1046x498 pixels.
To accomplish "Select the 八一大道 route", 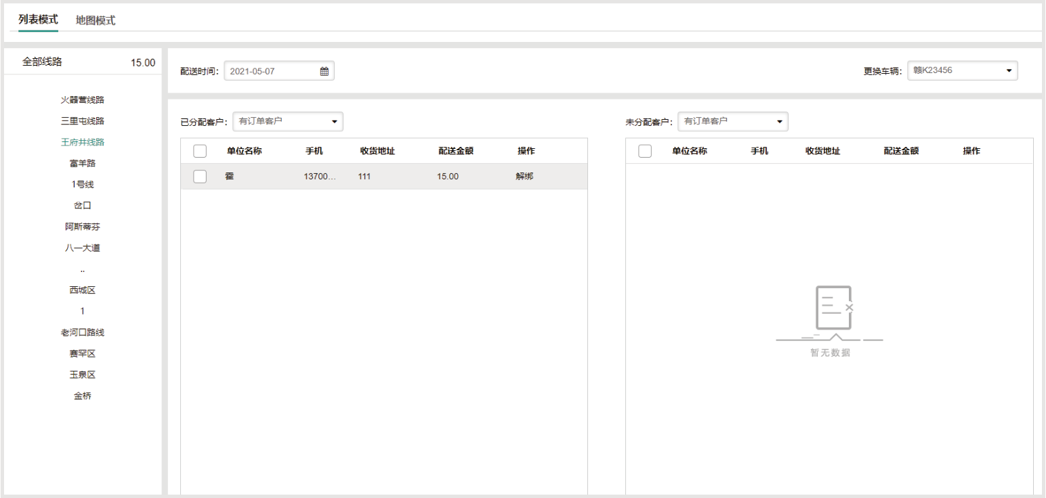I will (83, 248).
